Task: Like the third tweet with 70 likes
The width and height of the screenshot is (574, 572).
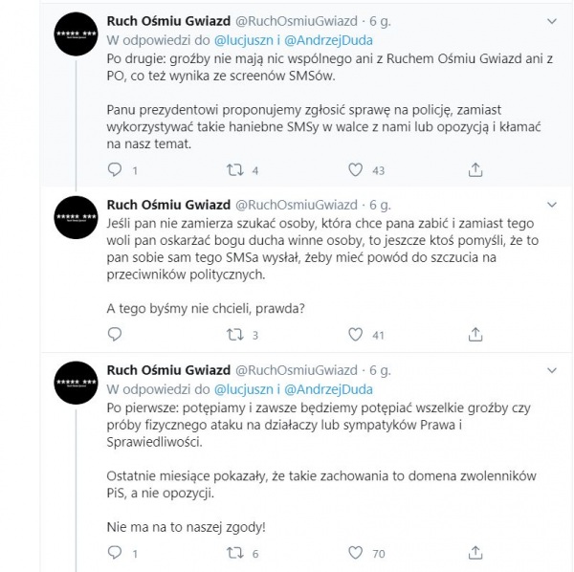Action: coord(354,553)
